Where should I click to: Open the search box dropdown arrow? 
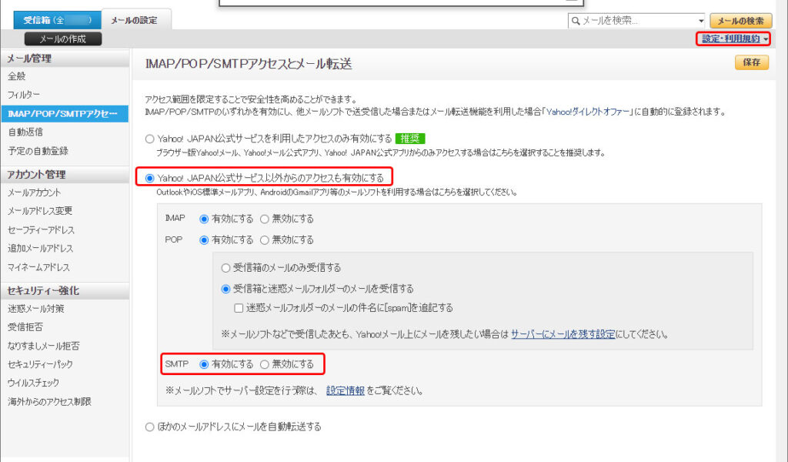click(x=700, y=21)
